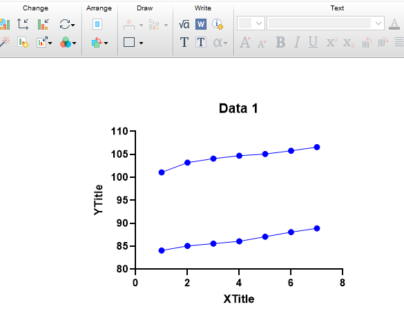Select the text tool T icon

click(184, 42)
